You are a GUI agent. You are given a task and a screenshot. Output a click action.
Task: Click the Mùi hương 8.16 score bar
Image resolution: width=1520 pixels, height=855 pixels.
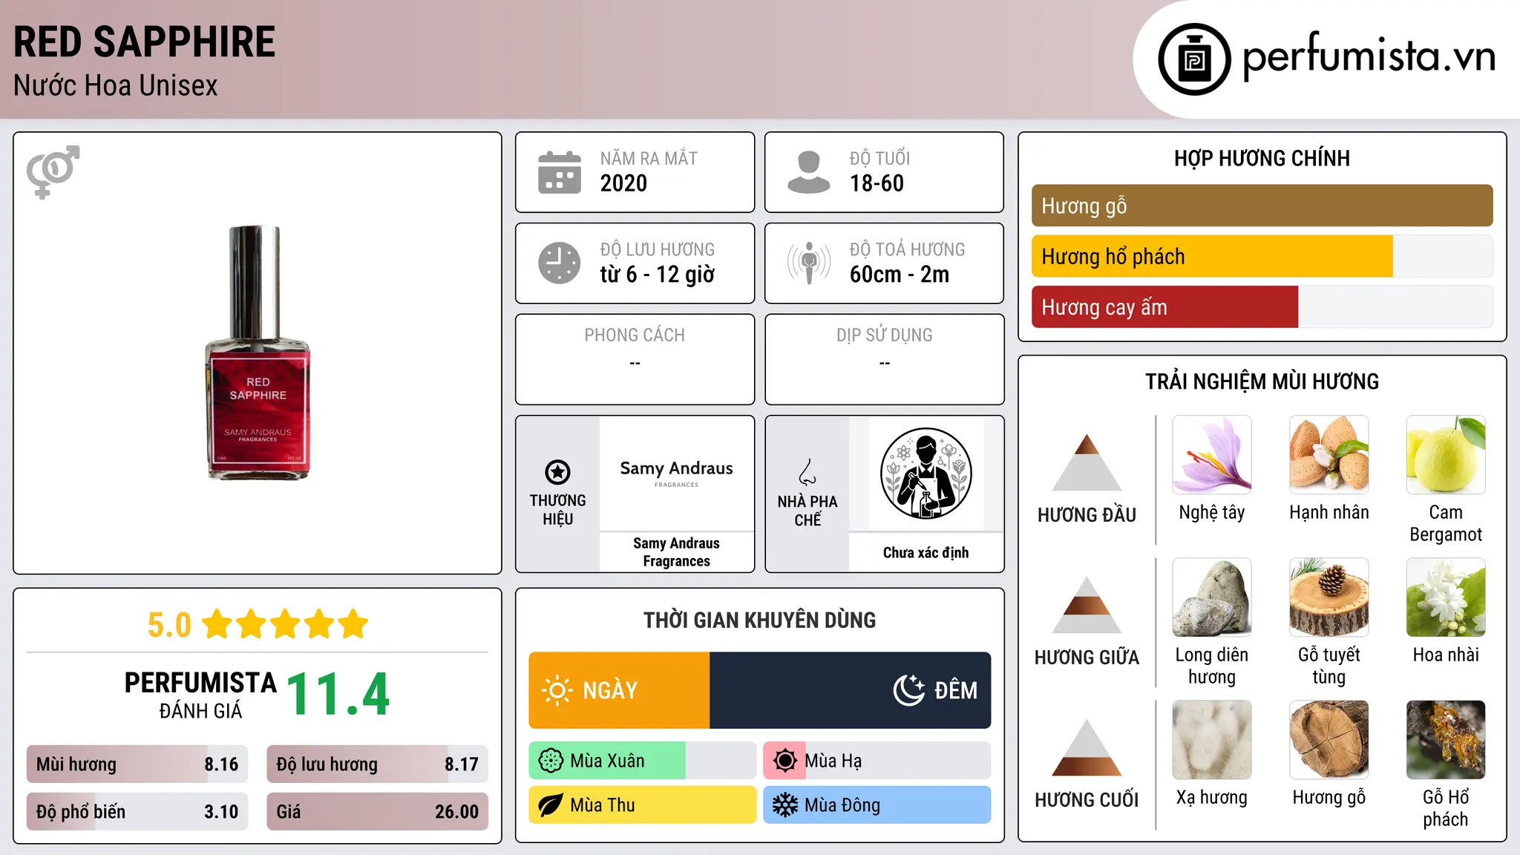(137, 764)
